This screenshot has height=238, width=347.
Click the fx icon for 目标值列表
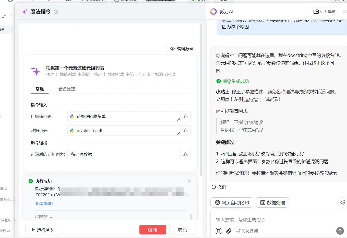(x=186, y=116)
